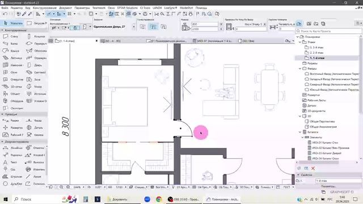Click the project map search field
This screenshot has height=204, width=363.
coord(329,31)
